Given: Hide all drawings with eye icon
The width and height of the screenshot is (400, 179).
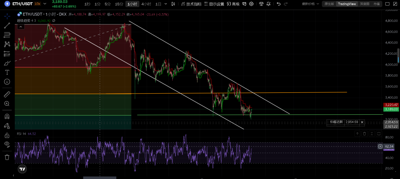Looking at the screenshot, I should click(x=7, y=145).
